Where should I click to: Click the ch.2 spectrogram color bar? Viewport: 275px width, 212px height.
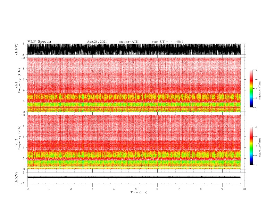pyautogui.click(x=251, y=146)
